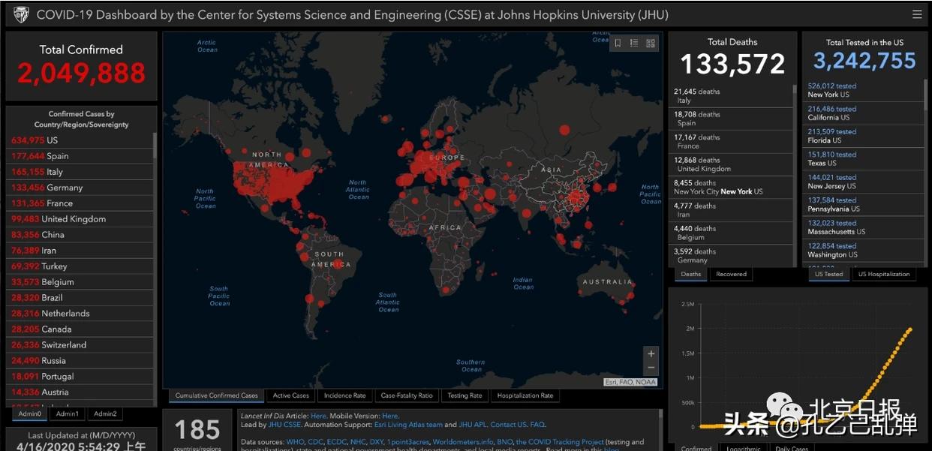Select the 8,455 deaths New York City entry
The height and width of the screenshot is (451, 932).
pyautogui.click(x=732, y=188)
